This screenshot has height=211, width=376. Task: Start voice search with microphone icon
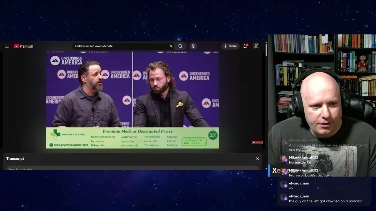click(x=193, y=46)
